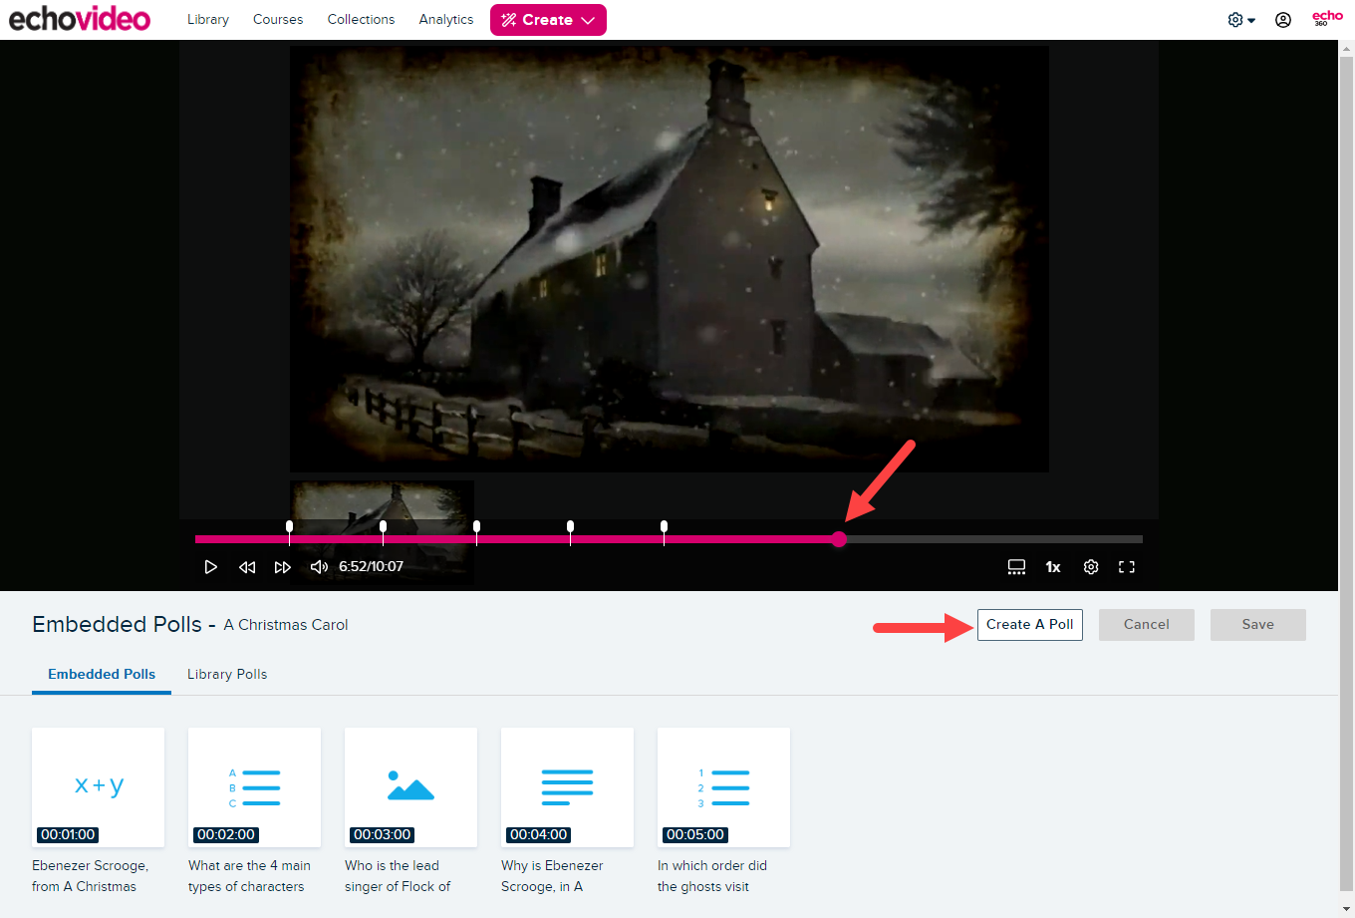Click 'Who is the lead singer' caption

398,876
